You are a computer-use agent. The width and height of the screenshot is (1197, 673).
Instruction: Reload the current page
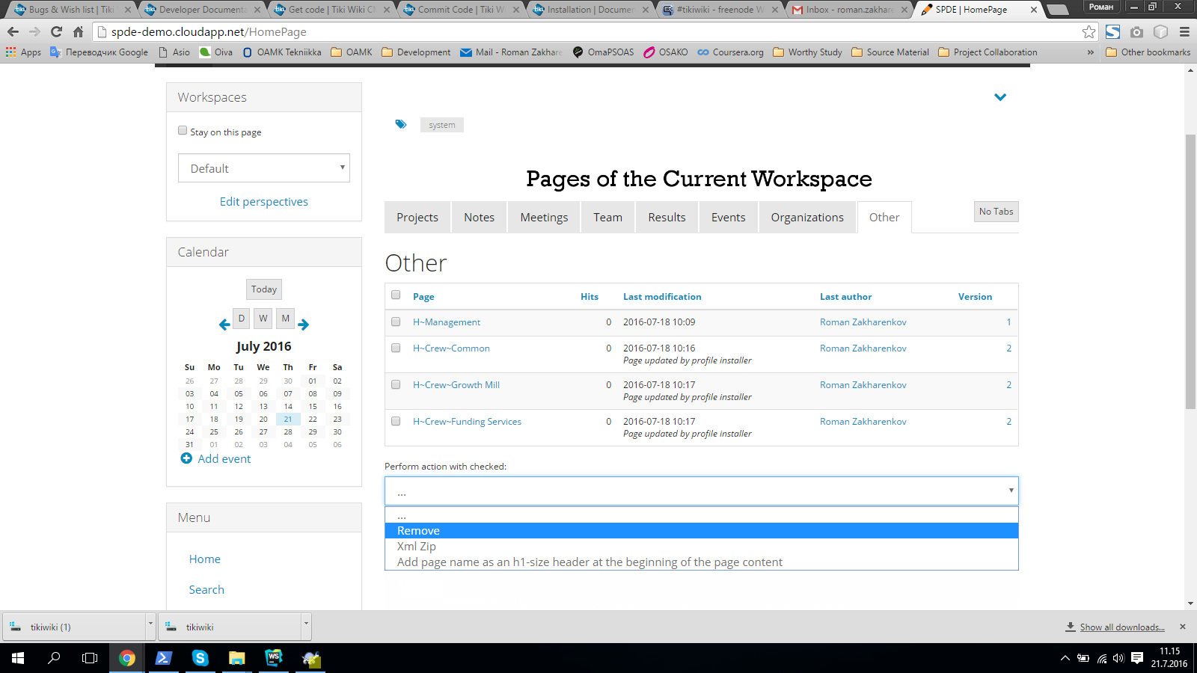pyautogui.click(x=56, y=32)
